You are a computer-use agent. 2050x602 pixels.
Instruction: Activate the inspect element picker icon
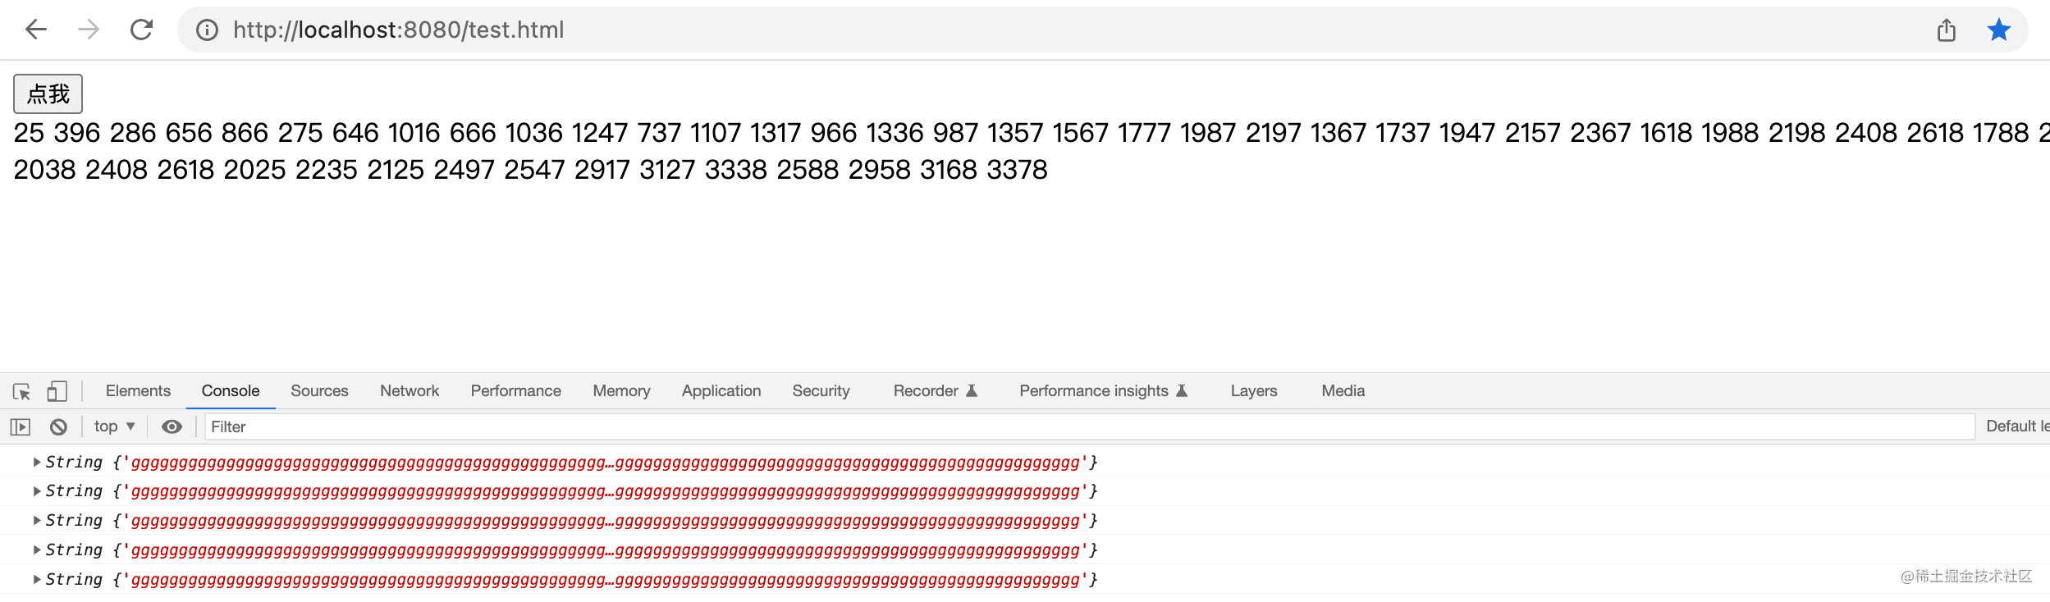22,391
